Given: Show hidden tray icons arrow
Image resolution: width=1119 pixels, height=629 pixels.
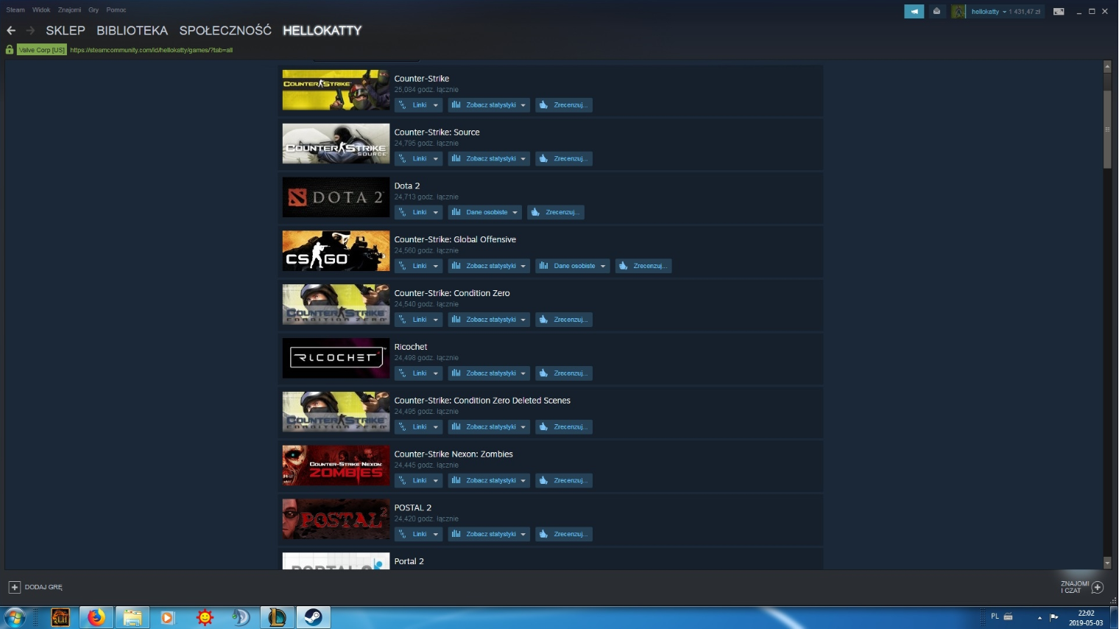Looking at the screenshot, I should coord(1039,617).
